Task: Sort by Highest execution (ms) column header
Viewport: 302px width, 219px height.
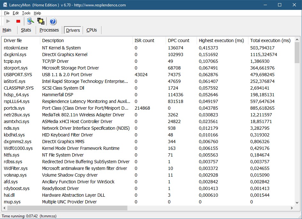Action: click(221, 40)
